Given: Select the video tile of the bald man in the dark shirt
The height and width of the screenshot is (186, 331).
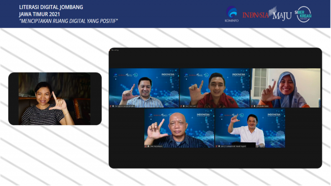Looking at the screenshot, I should click(179, 128).
